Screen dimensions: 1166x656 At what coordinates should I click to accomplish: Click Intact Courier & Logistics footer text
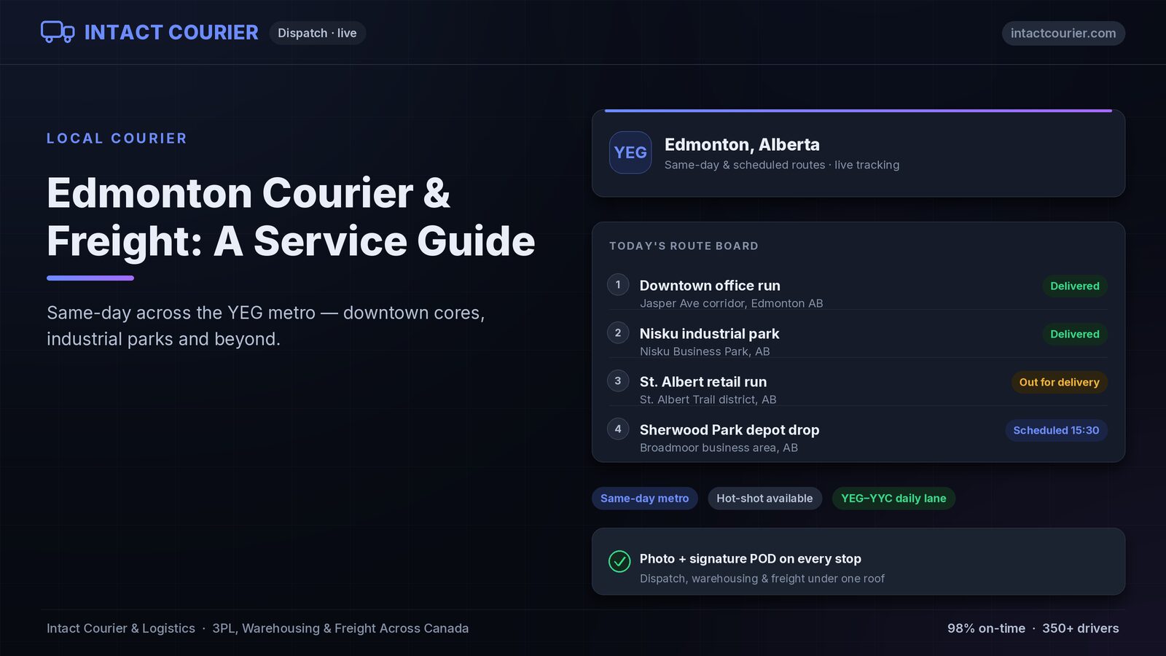click(121, 628)
